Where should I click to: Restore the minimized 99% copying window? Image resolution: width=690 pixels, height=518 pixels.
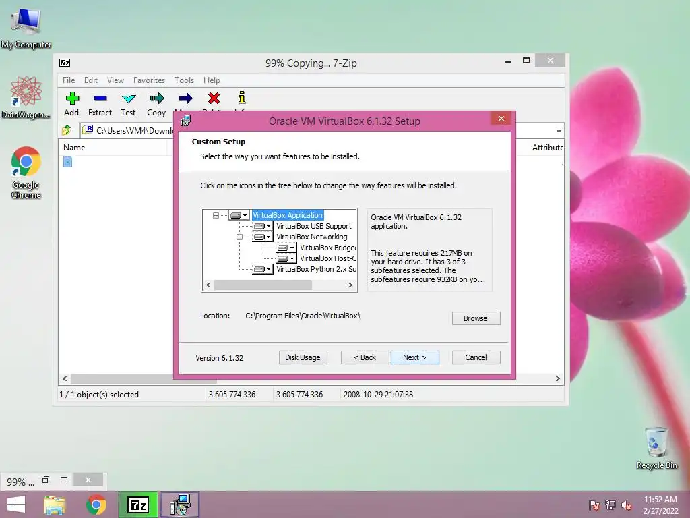[x=46, y=480]
